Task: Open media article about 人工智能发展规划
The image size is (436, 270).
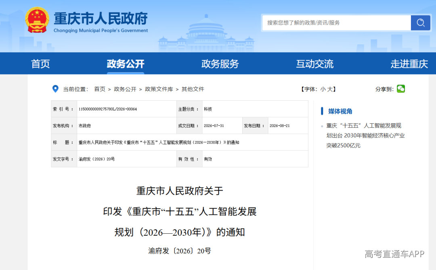Action: click(x=365, y=135)
